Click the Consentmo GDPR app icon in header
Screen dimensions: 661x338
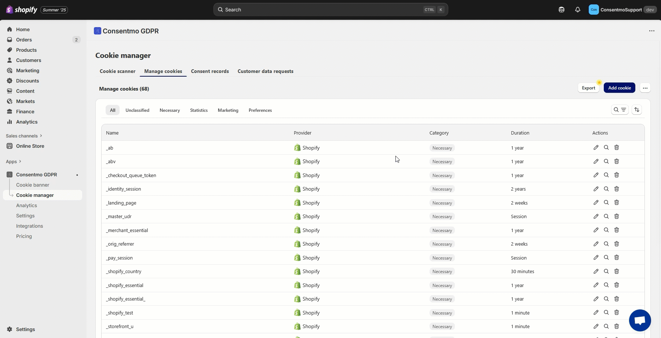(98, 31)
